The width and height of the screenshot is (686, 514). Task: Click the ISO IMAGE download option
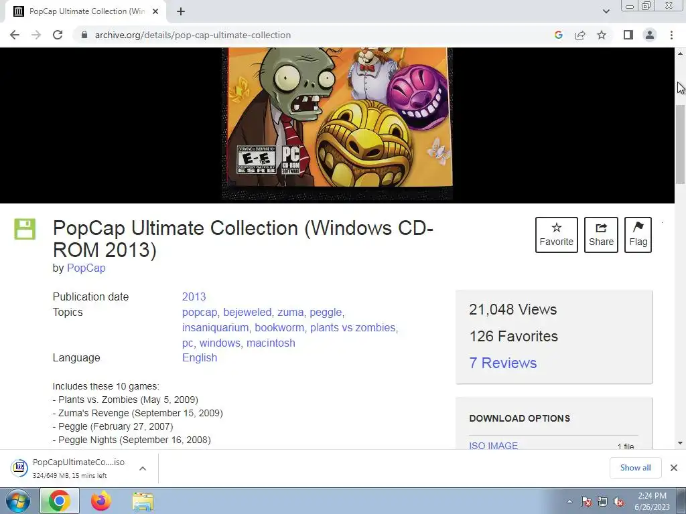pos(493,445)
